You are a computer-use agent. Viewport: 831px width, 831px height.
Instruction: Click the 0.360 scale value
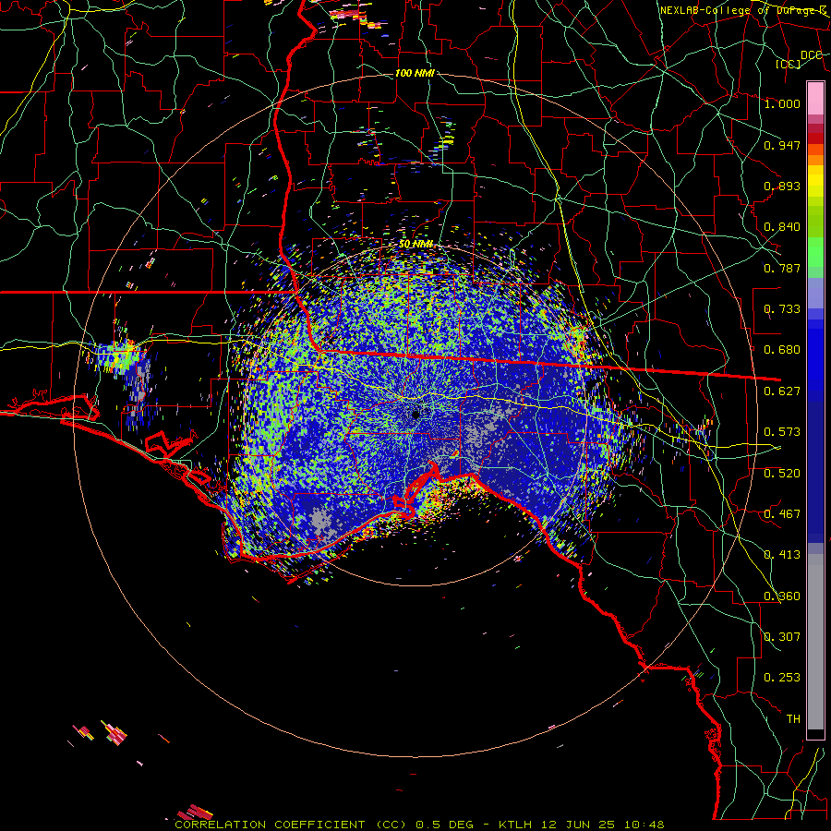[x=782, y=596]
